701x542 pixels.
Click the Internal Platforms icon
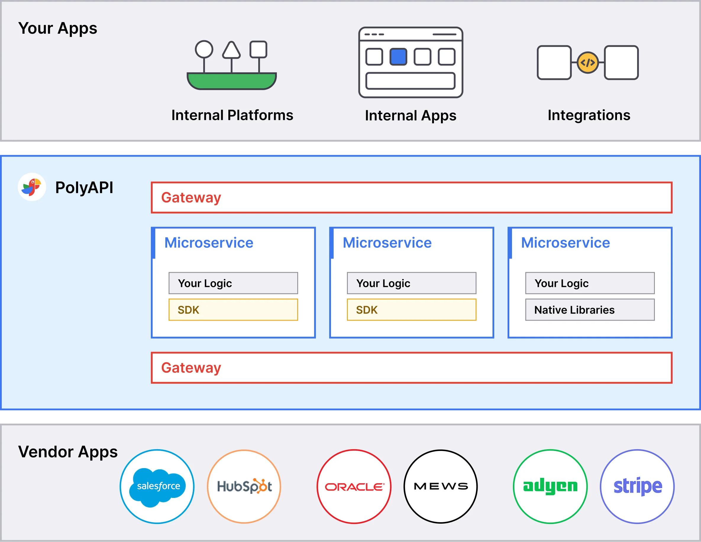(x=231, y=65)
